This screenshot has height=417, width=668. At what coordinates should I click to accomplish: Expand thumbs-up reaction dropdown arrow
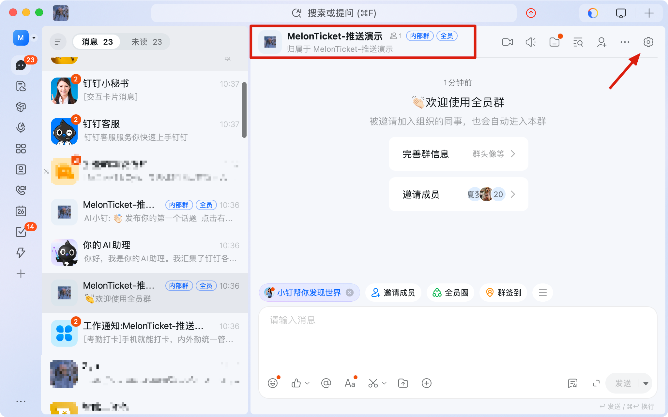pos(307,383)
